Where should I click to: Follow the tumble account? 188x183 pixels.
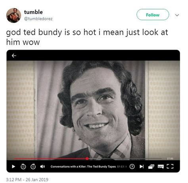(153, 15)
